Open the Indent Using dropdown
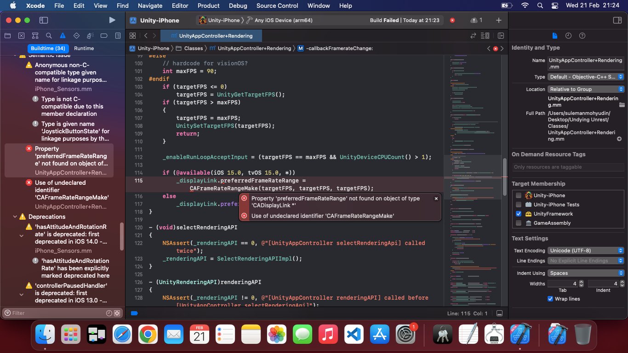The image size is (628, 353). point(586,273)
